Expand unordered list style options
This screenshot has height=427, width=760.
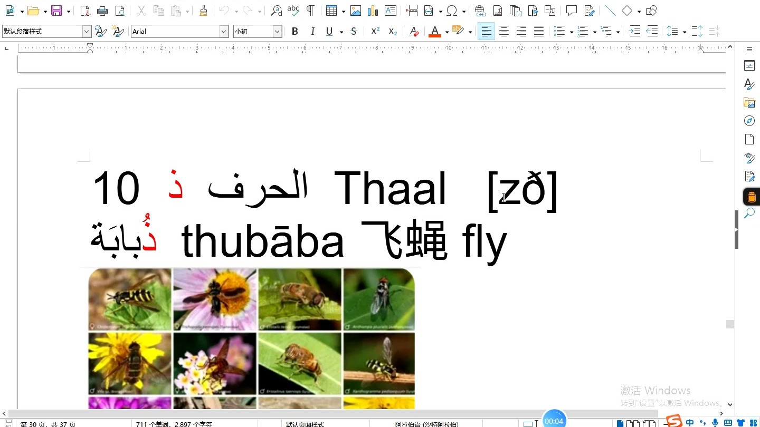[x=572, y=32]
